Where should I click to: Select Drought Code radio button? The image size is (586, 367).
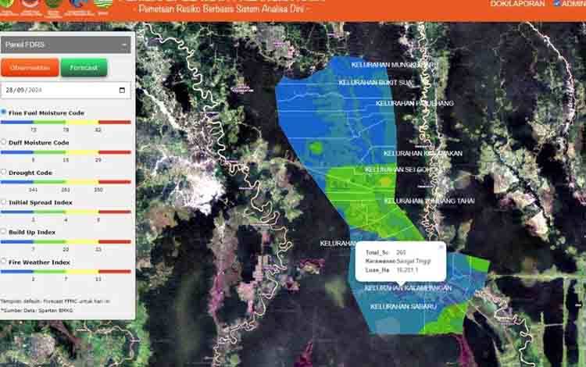click(x=3, y=172)
